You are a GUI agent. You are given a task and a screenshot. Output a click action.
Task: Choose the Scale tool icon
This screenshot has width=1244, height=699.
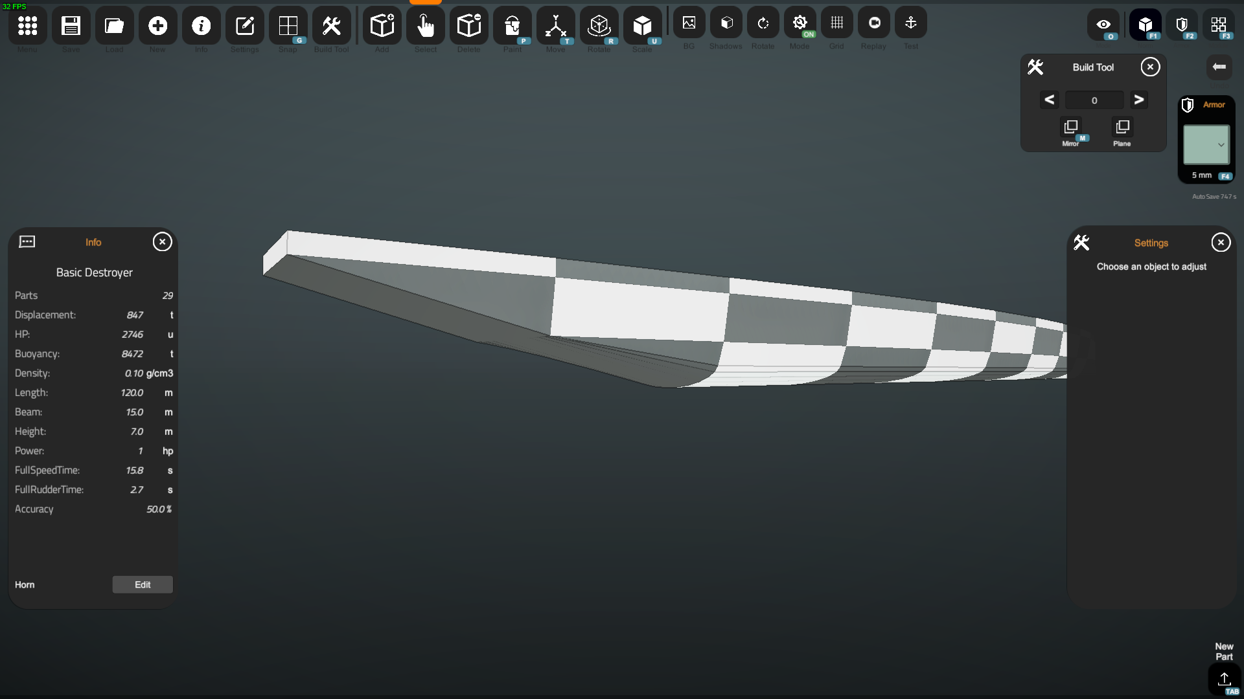coord(642,26)
